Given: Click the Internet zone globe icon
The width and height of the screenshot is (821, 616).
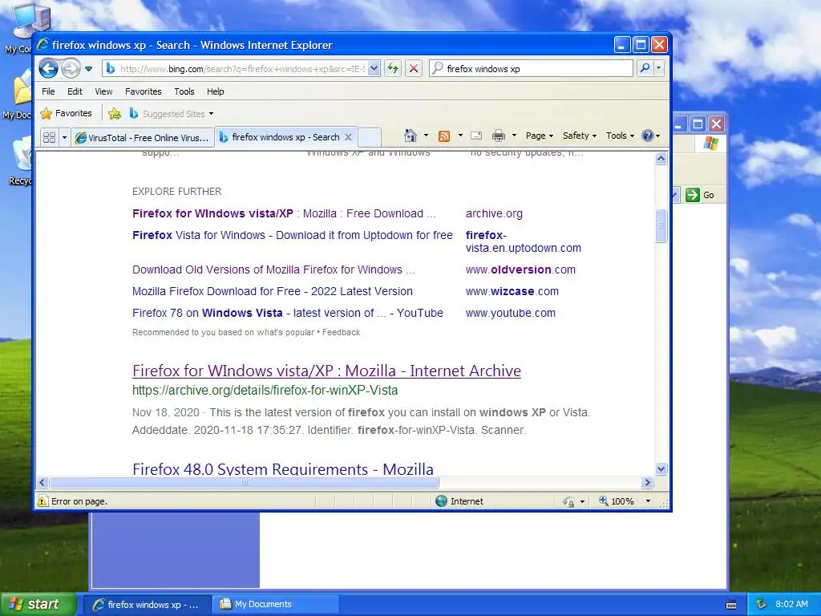Looking at the screenshot, I should click(x=442, y=501).
